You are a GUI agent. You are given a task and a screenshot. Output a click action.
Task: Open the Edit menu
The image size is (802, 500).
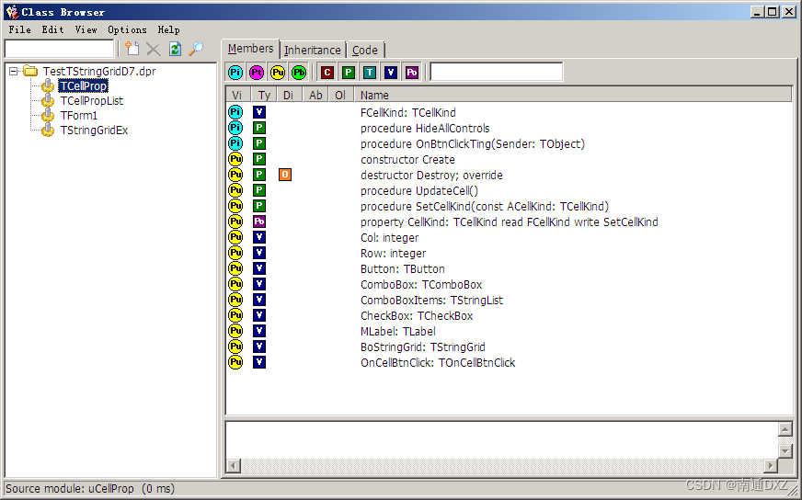(x=52, y=29)
